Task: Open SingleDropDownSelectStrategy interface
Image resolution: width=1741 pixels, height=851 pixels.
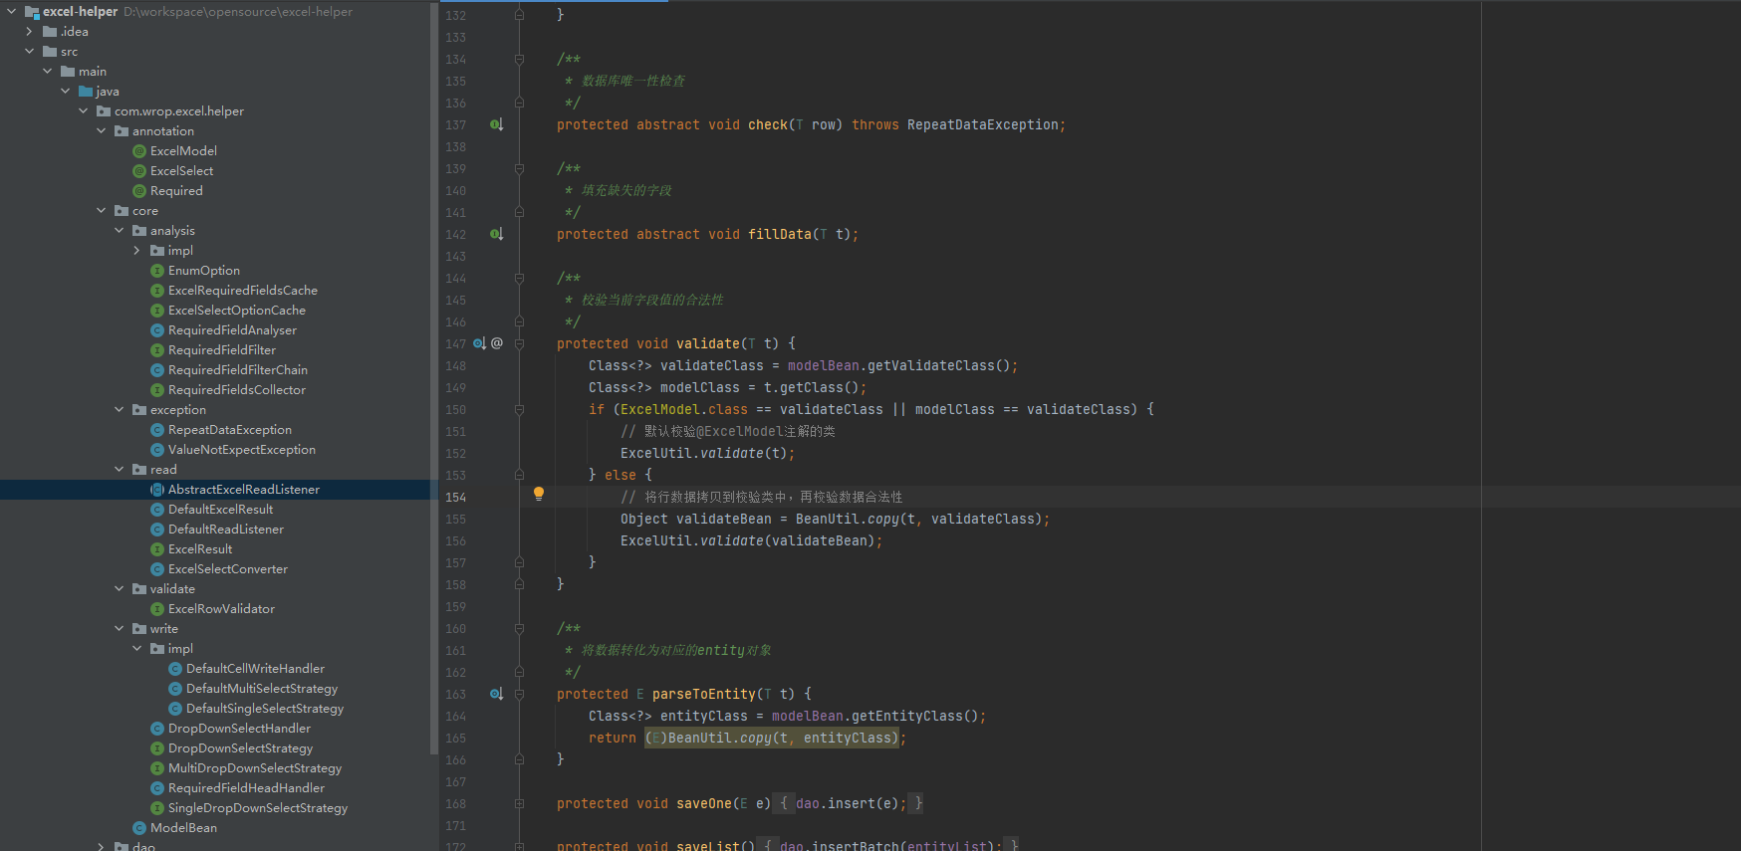Action: click(258, 808)
